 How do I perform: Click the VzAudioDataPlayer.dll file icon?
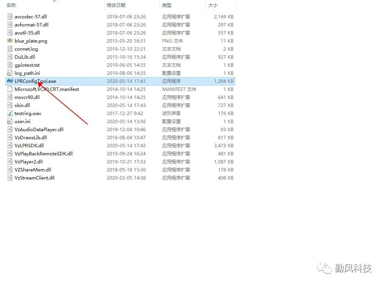click(10, 130)
